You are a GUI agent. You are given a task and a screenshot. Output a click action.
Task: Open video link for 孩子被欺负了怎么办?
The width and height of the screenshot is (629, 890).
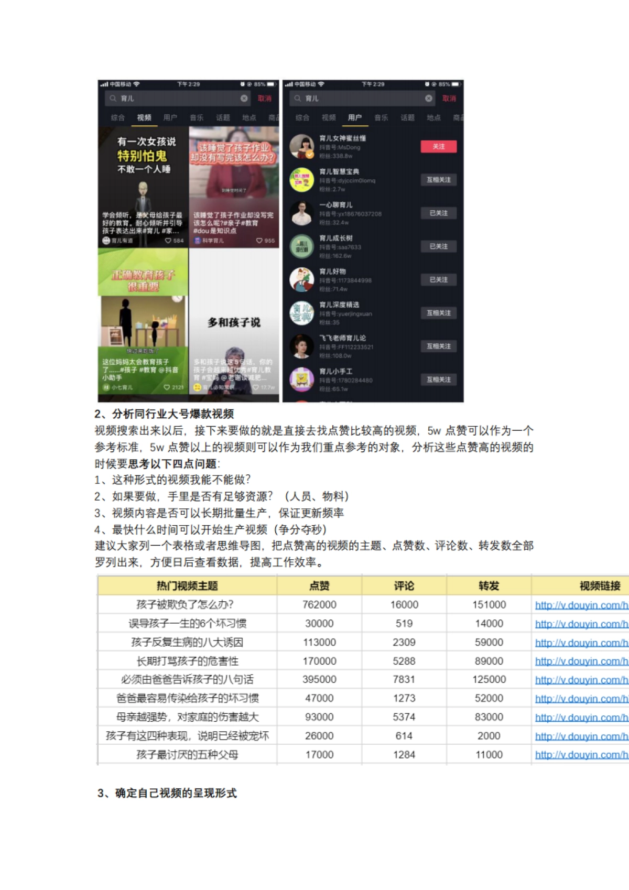click(x=581, y=605)
